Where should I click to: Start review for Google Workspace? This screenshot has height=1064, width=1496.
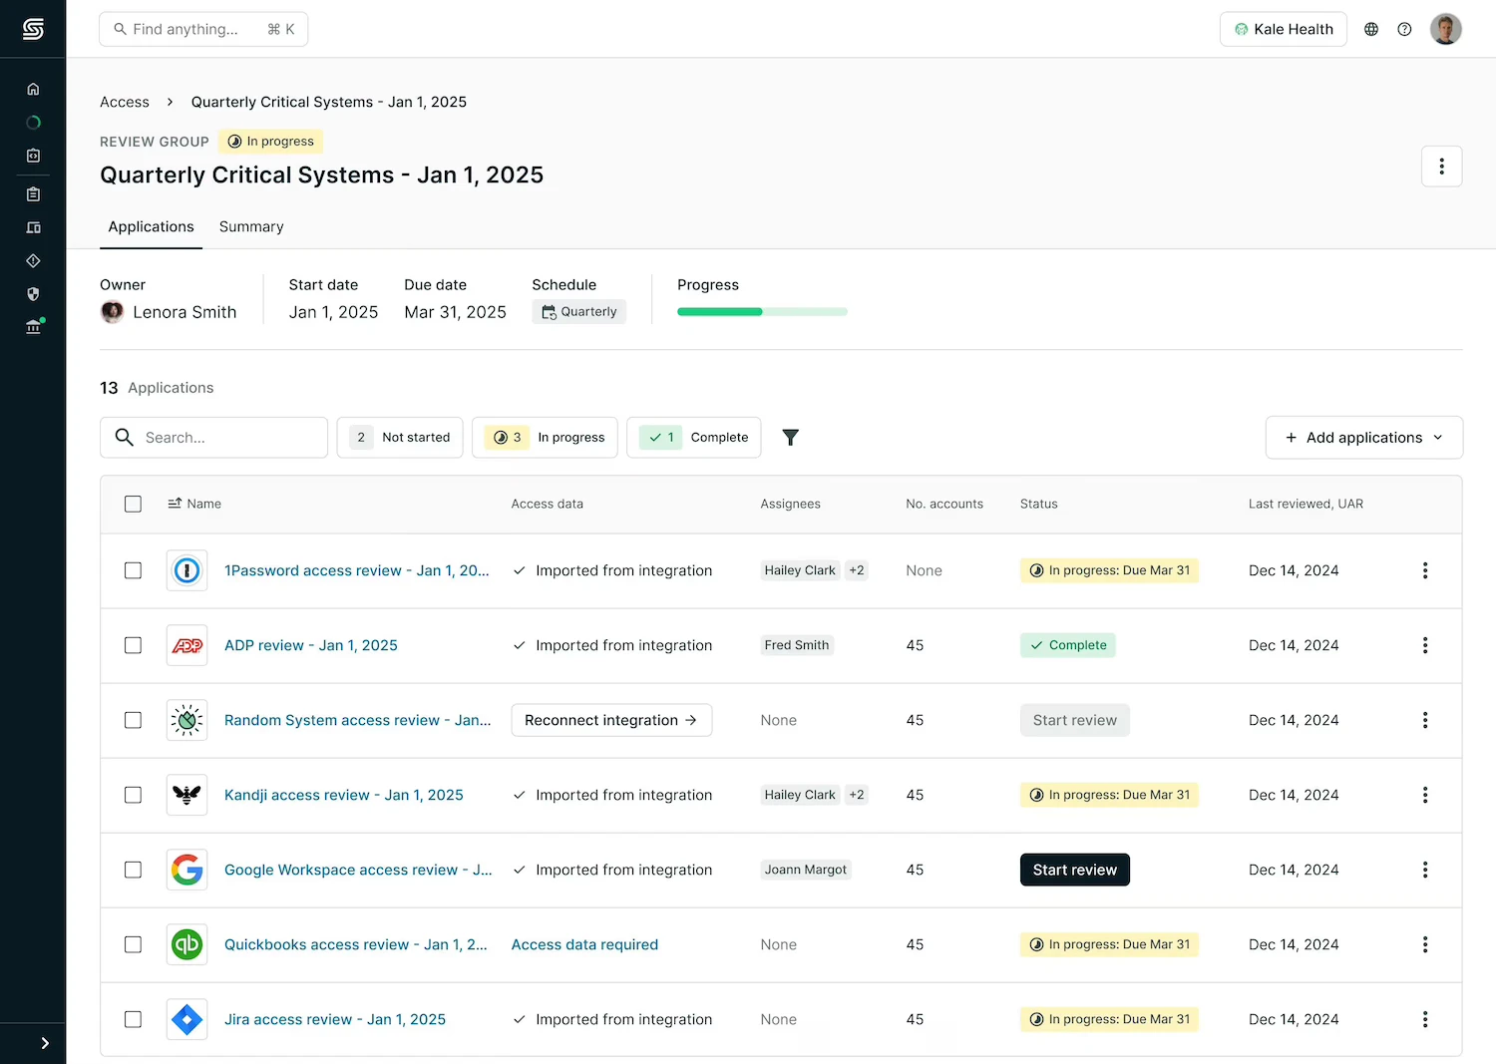click(1074, 870)
